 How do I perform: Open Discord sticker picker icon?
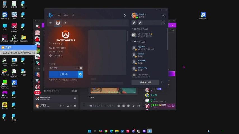click(x=129, y=106)
